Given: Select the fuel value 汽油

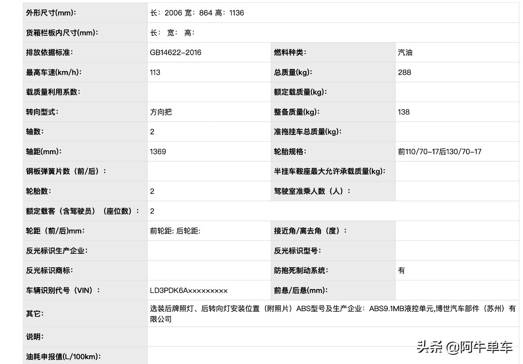Looking at the screenshot, I should pos(405,53).
